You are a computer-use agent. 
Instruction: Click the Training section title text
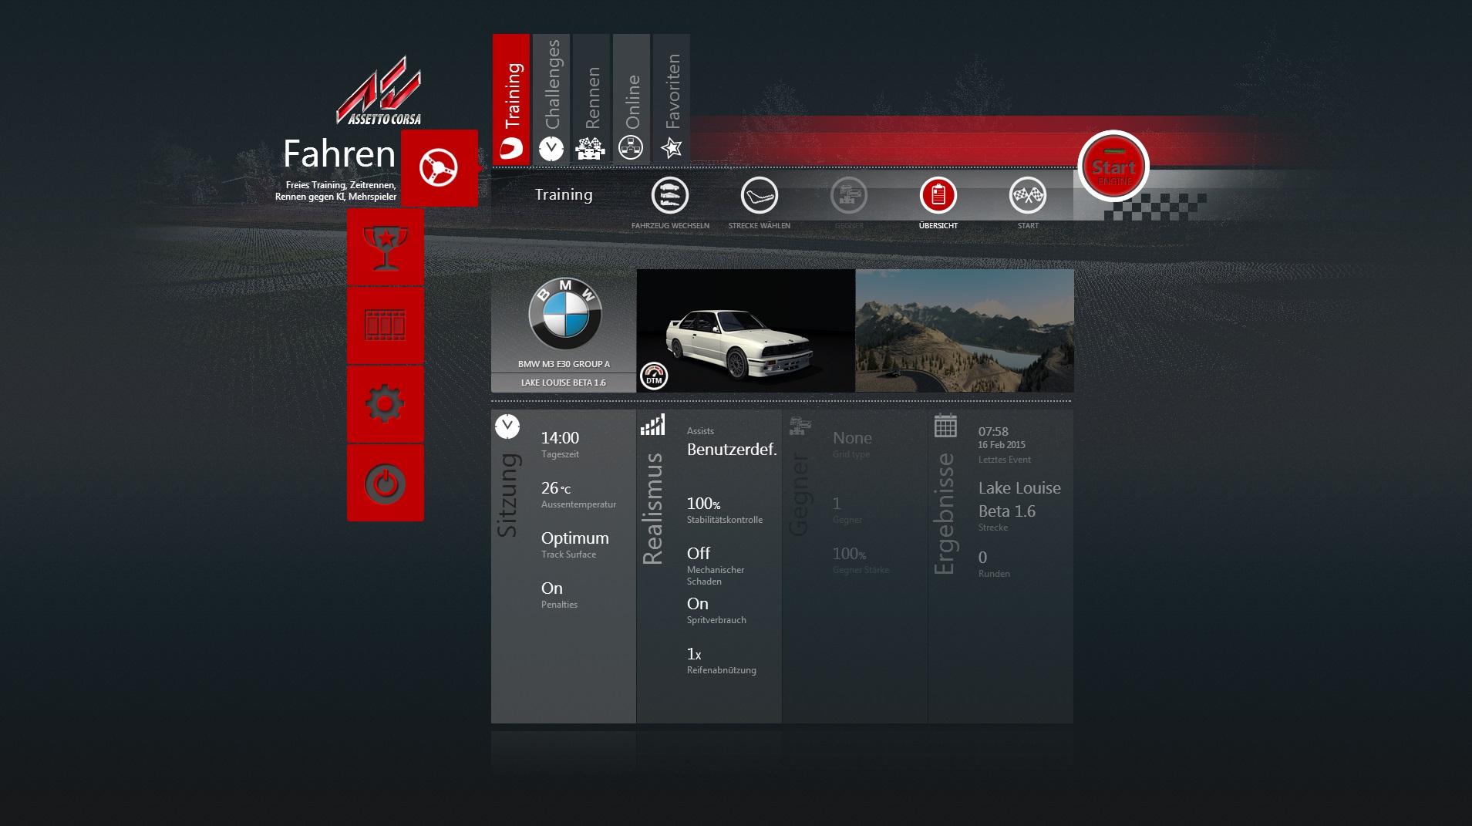click(564, 194)
